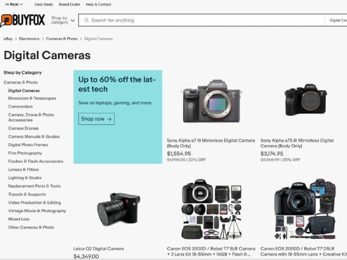Go to eBay breadcrumb link
347x260 pixels.
8,39
